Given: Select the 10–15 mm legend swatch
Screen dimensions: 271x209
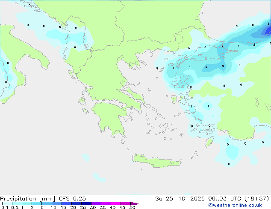Looking at the screenshot, I should (56, 203).
